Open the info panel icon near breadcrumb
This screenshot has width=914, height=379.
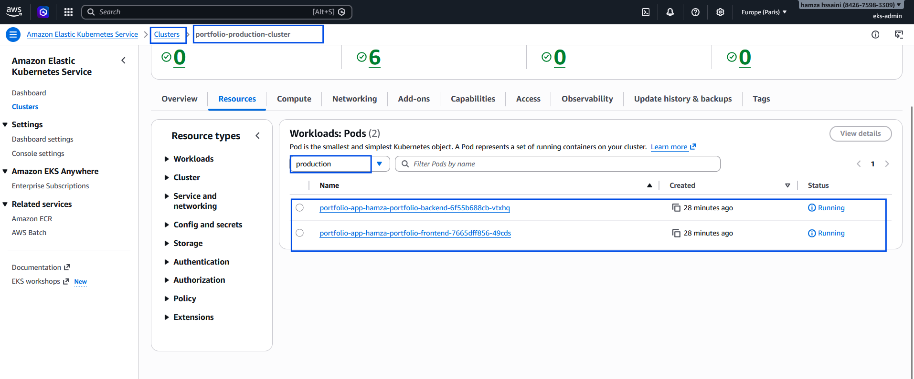pyautogui.click(x=875, y=34)
